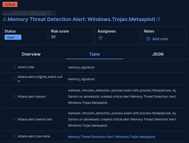Viewport: 189px width, 143px height.
Task: Click the kibana.alert.reason field name
Action: [x=32, y=96]
